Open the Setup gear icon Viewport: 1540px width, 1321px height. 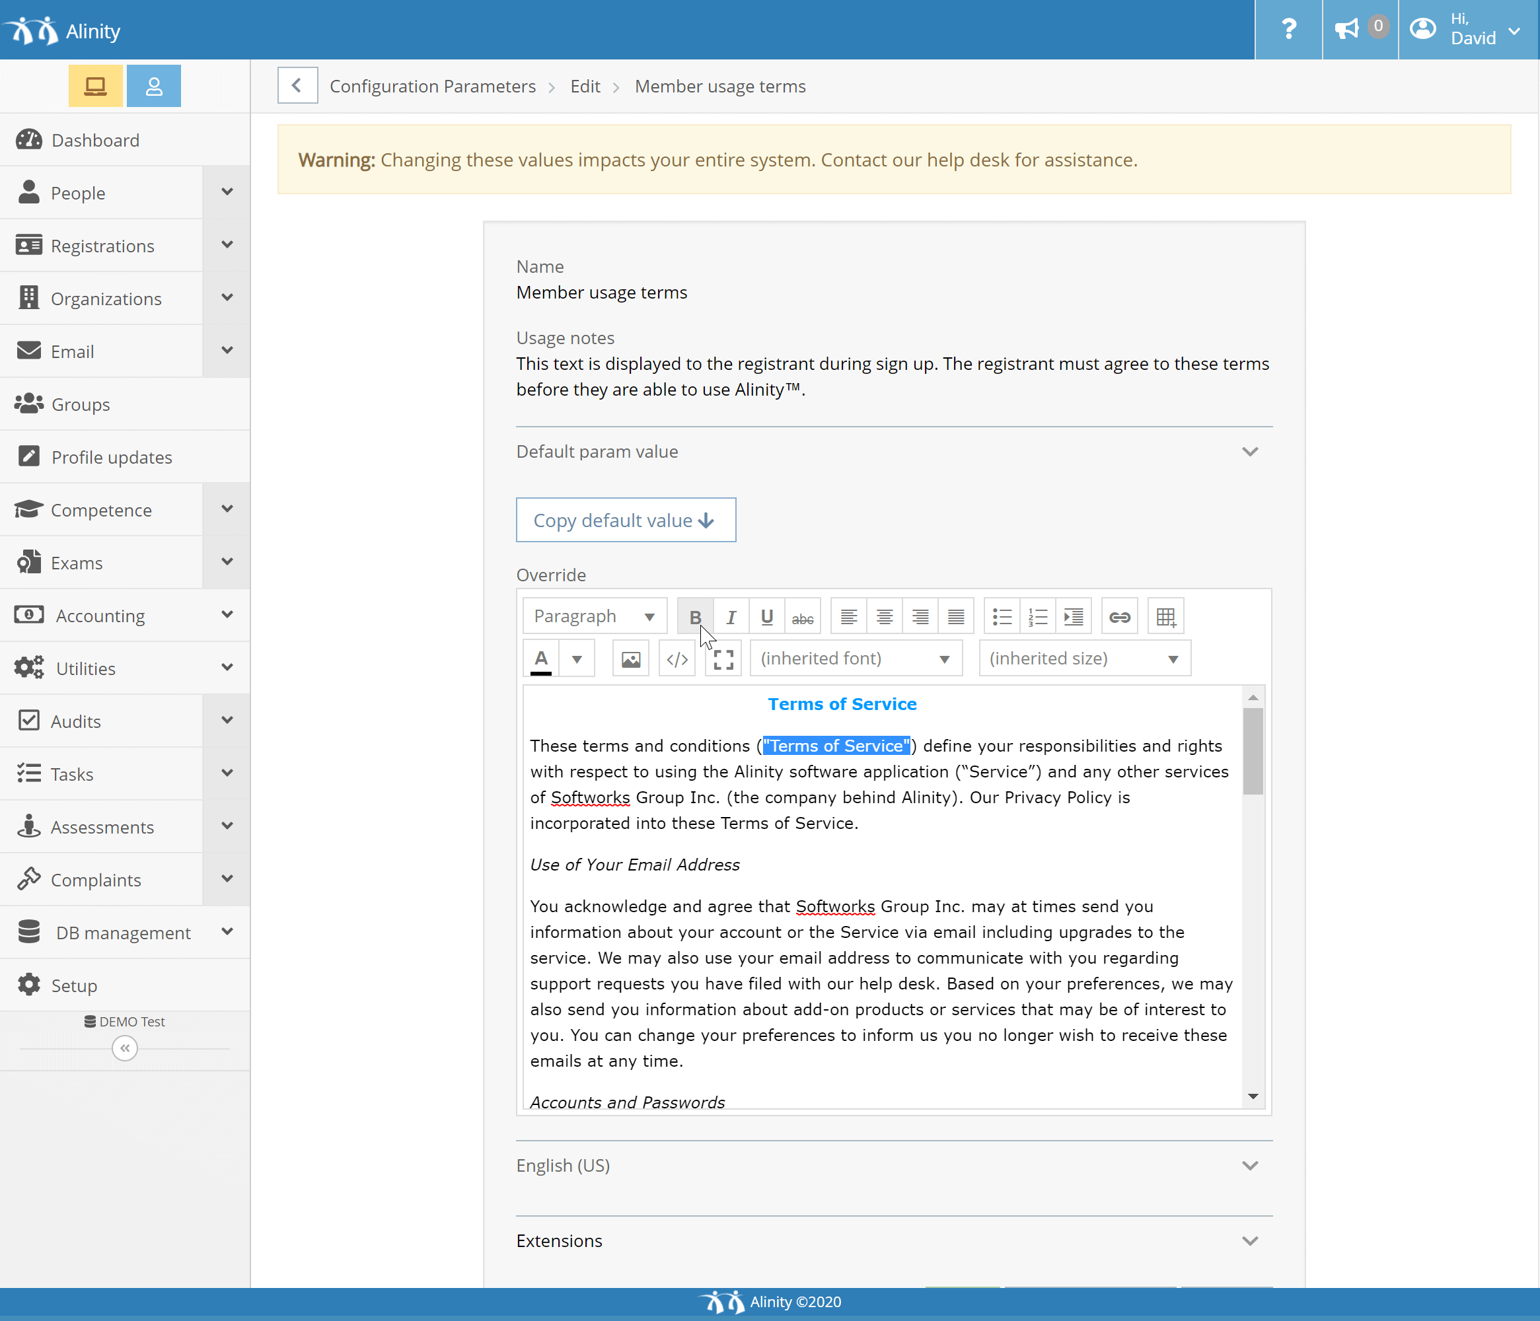click(29, 984)
